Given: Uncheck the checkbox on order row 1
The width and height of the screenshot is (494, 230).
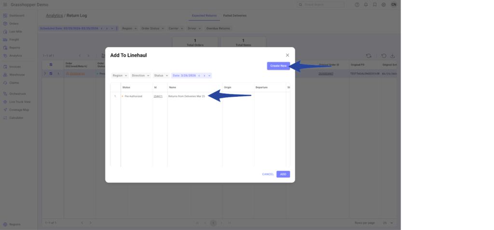Looking at the screenshot, I should click(x=51, y=74).
